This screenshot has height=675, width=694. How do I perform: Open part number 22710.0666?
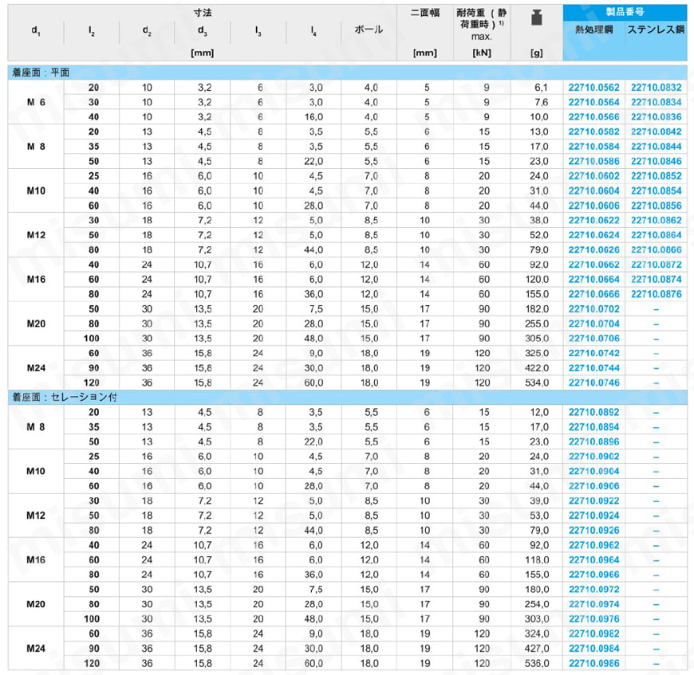594,294
